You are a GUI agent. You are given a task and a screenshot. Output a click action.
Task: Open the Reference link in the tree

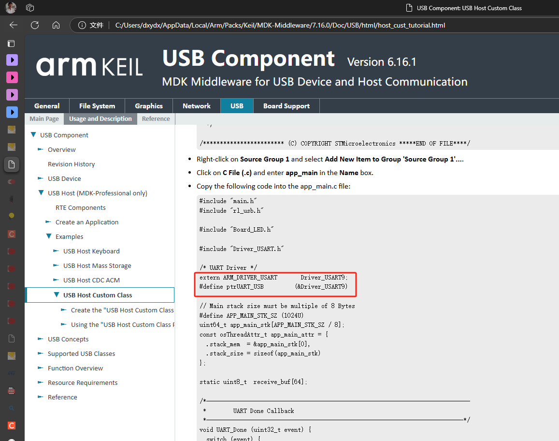(x=62, y=397)
